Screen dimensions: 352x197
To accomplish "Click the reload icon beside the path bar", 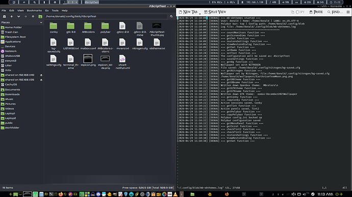I will pos(171,16).
